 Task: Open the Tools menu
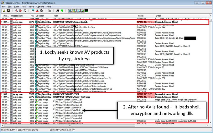pyautogui.click(x=31, y=7)
